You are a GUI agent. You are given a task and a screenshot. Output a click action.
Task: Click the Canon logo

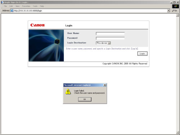pyautogui.click(x=37, y=25)
